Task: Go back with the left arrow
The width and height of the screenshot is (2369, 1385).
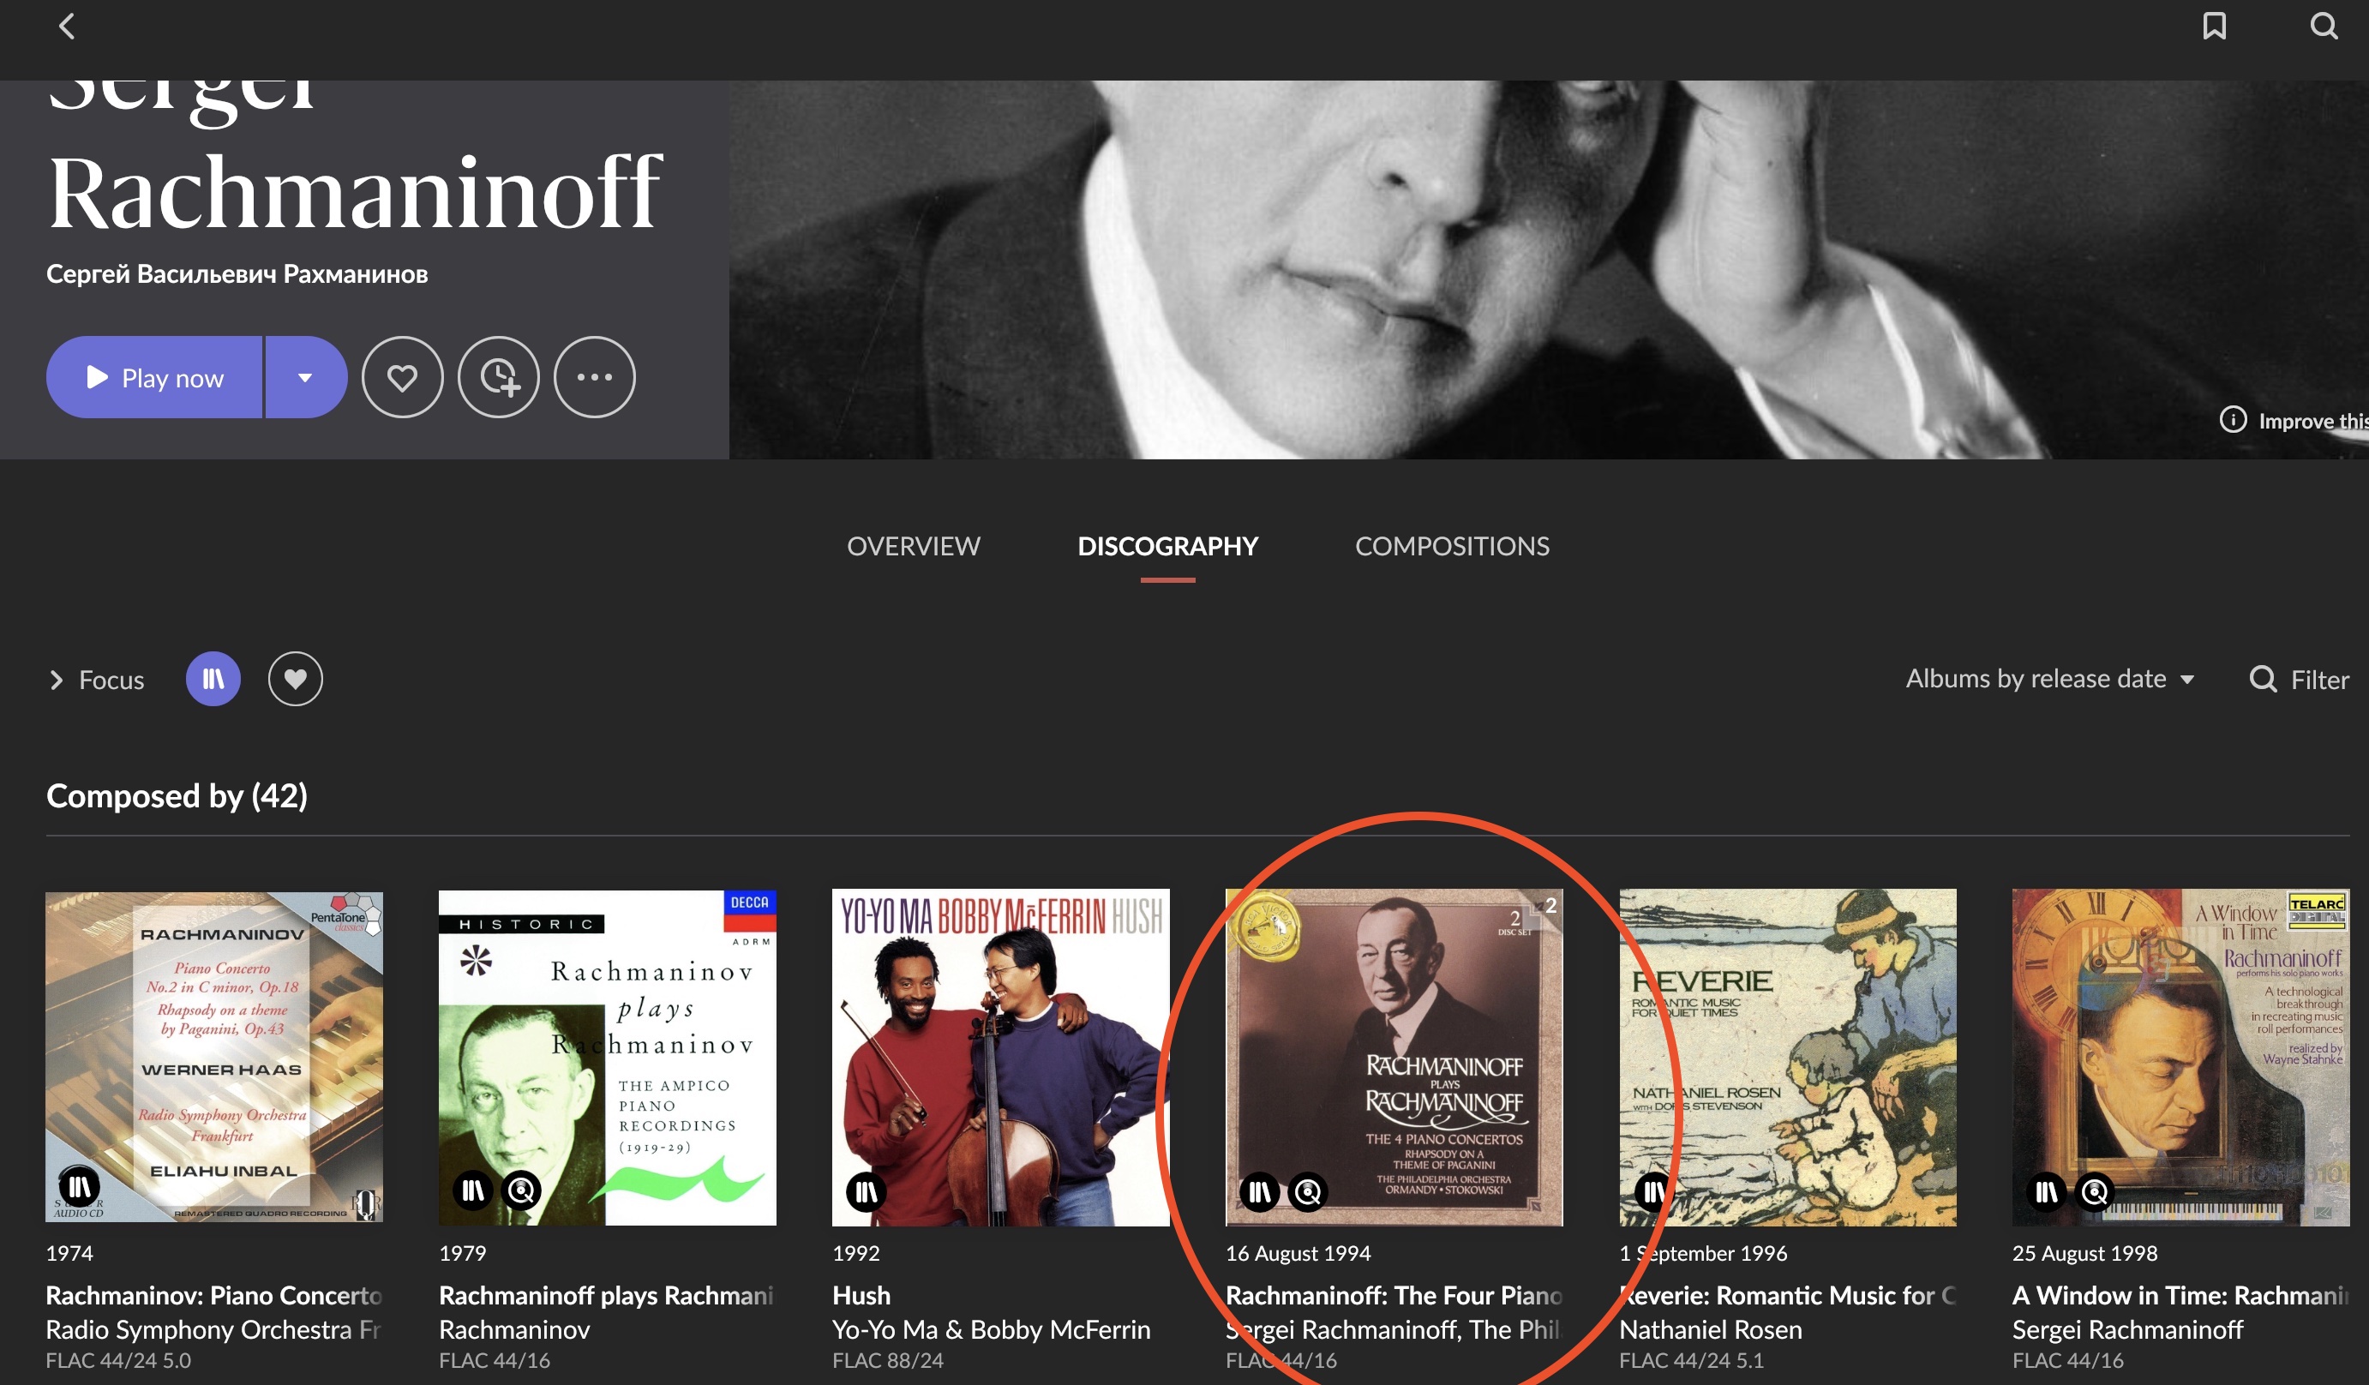Action: (x=66, y=27)
